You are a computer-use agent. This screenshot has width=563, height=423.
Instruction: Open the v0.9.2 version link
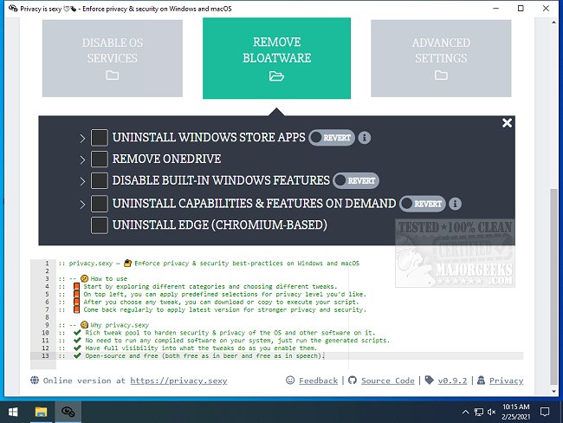click(x=452, y=381)
